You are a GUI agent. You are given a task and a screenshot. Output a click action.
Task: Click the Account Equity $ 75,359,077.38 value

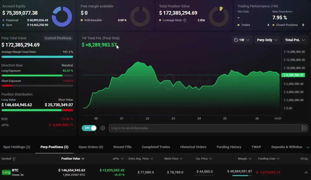[x=20, y=13]
